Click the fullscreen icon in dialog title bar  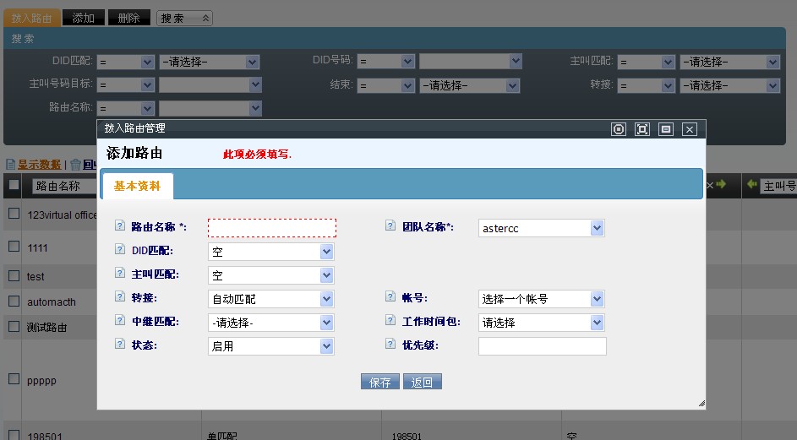[x=642, y=129]
